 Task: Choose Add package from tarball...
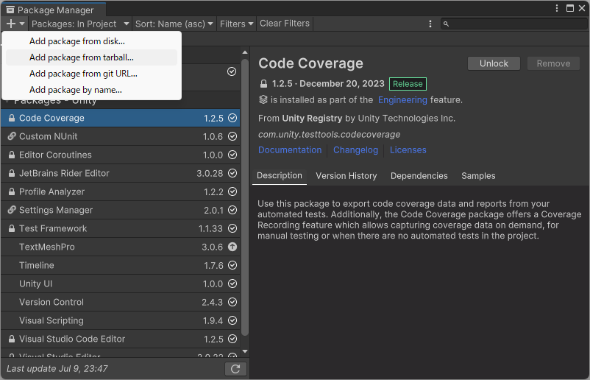[91, 57]
